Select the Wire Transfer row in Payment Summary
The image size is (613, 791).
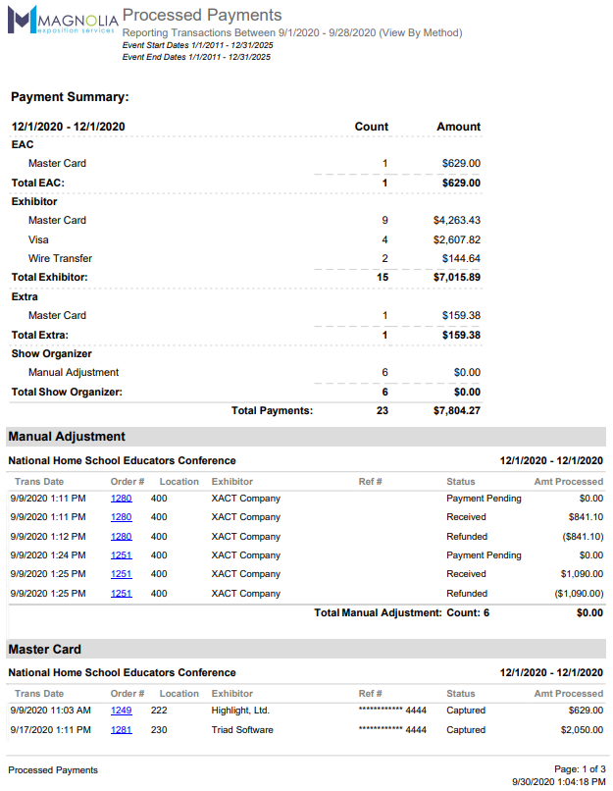click(60, 259)
